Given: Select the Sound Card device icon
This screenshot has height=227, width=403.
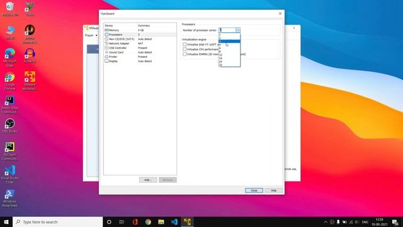Looking at the screenshot, I should pyautogui.click(x=106, y=52).
